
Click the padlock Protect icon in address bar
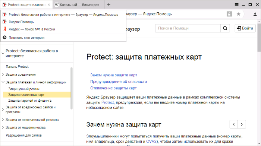(229, 14)
